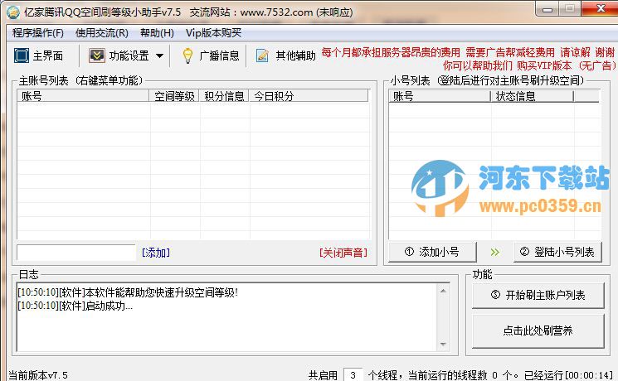This screenshot has height=381, width=618.
Task: Click the ② 登陆小号列表 button
Action: coord(557,252)
